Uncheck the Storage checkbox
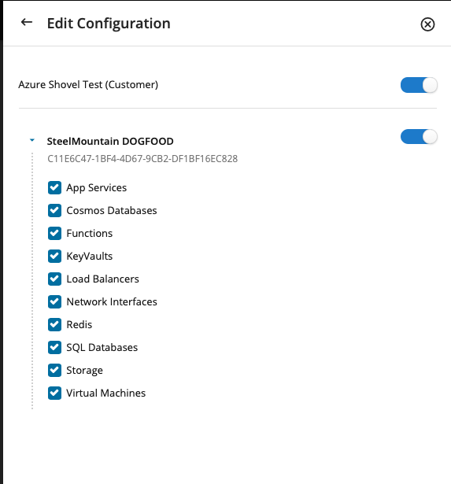Image resolution: width=451 pixels, height=484 pixels. coord(54,371)
